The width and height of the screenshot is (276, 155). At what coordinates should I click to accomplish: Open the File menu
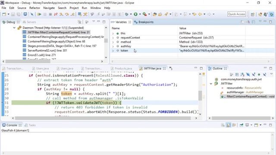pyautogui.click(x=4, y=8)
